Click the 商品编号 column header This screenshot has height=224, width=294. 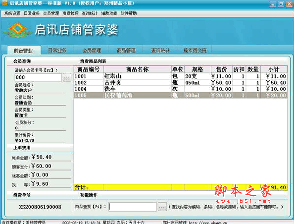[89, 69]
